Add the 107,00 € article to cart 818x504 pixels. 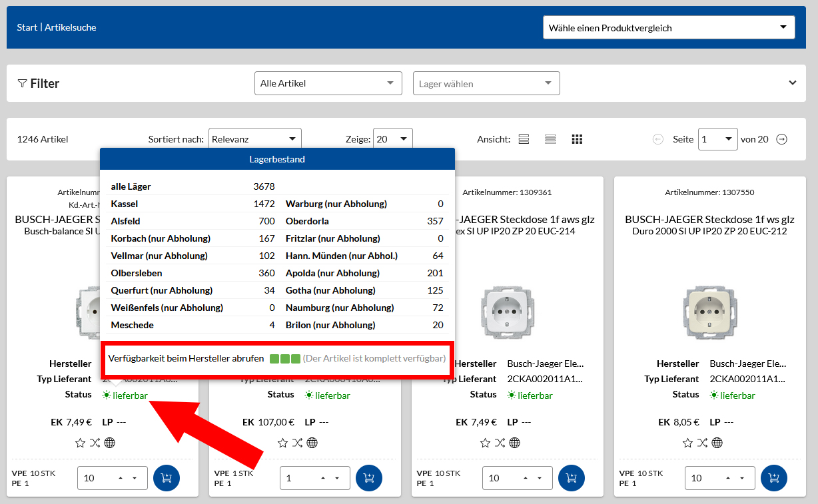(x=369, y=477)
